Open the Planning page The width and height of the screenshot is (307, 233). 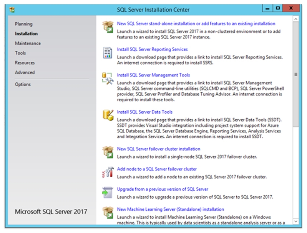(24, 24)
